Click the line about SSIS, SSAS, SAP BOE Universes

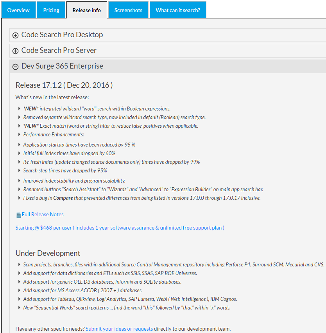pos(110,273)
